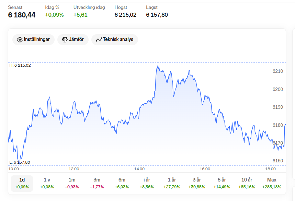
Task: Select the 1m period tab
Action: click(x=72, y=183)
